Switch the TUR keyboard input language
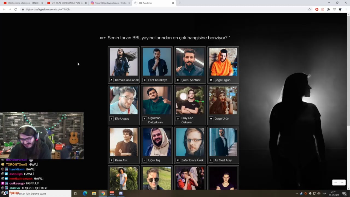Screen dimensions: 350x197 pos(324,193)
